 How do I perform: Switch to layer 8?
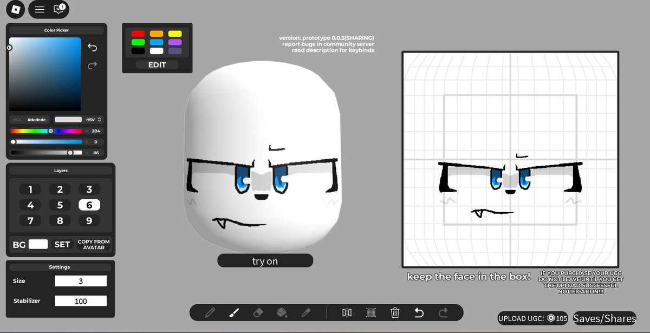(x=60, y=221)
